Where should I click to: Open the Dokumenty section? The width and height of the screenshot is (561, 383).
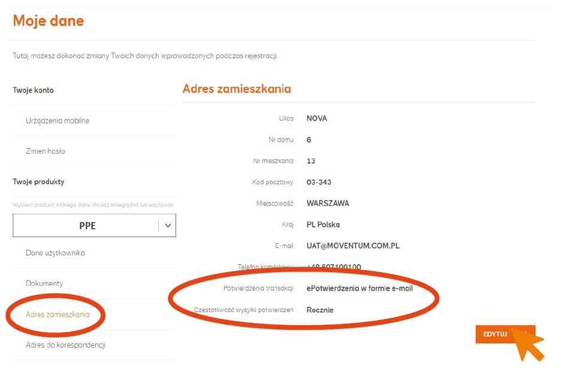point(44,283)
